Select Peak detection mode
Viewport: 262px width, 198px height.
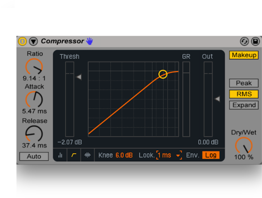(x=244, y=83)
